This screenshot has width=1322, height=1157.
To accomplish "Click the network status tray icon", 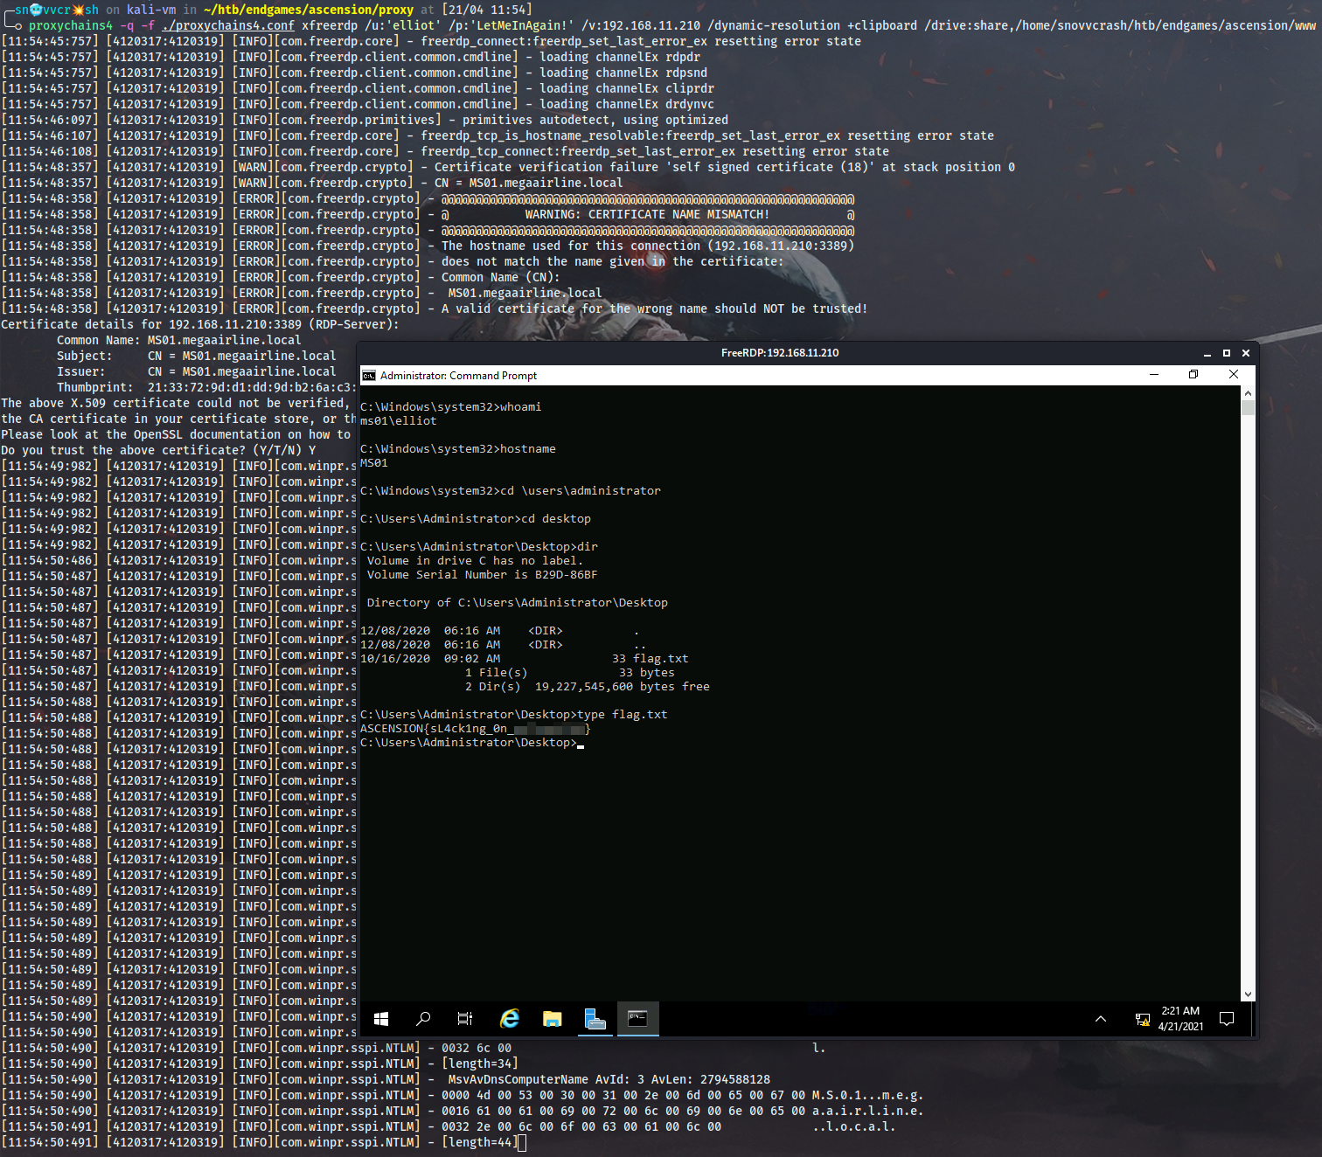I will pos(1142,1019).
